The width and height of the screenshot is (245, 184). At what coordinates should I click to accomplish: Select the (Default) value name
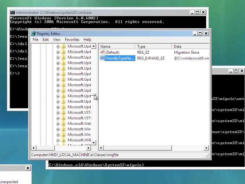112,52
